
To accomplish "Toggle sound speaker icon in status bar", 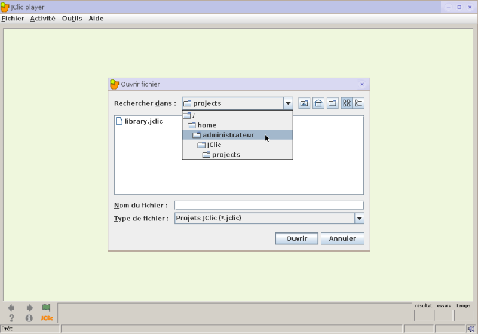I will (471, 329).
